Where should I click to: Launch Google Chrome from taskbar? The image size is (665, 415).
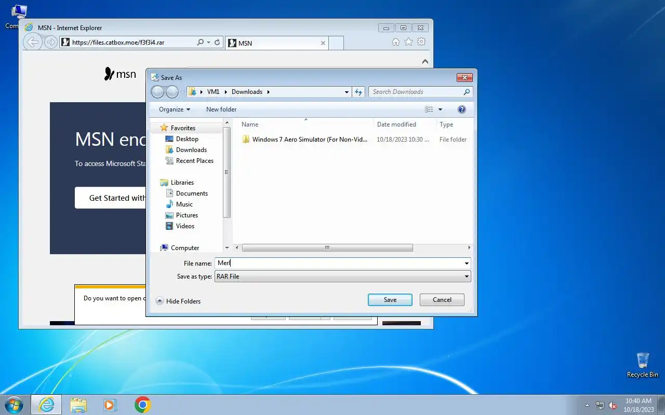143,405
